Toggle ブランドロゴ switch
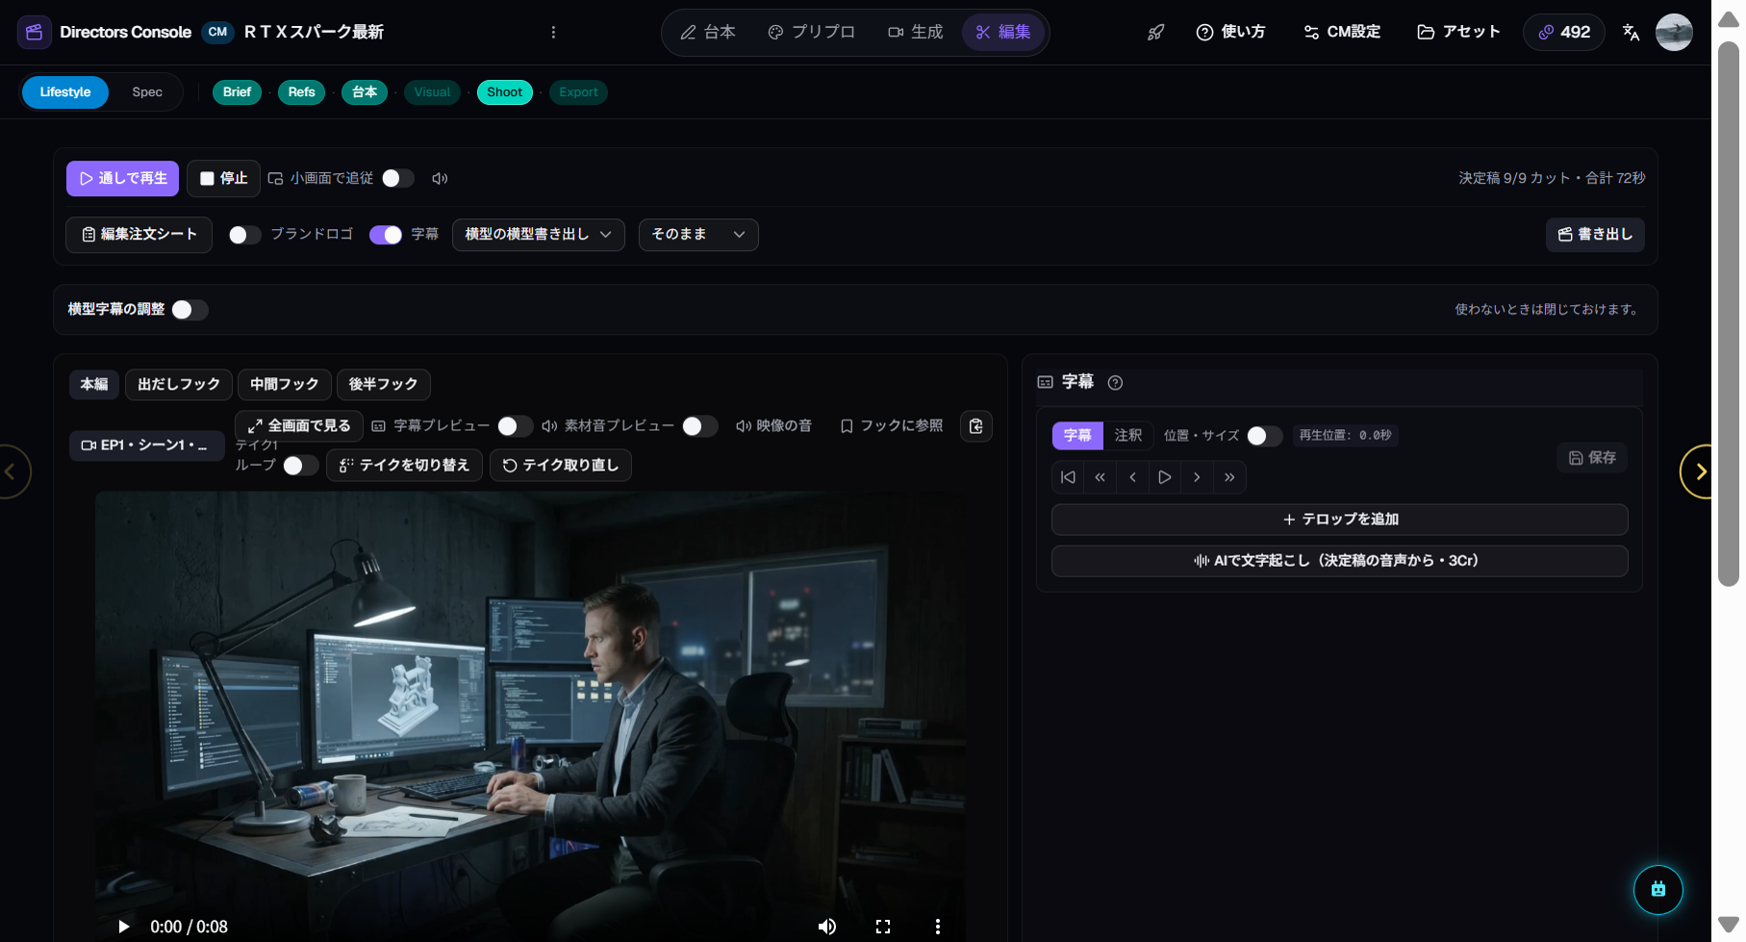The width and height of the screenshot is (1746, 942). pos(244,235)
